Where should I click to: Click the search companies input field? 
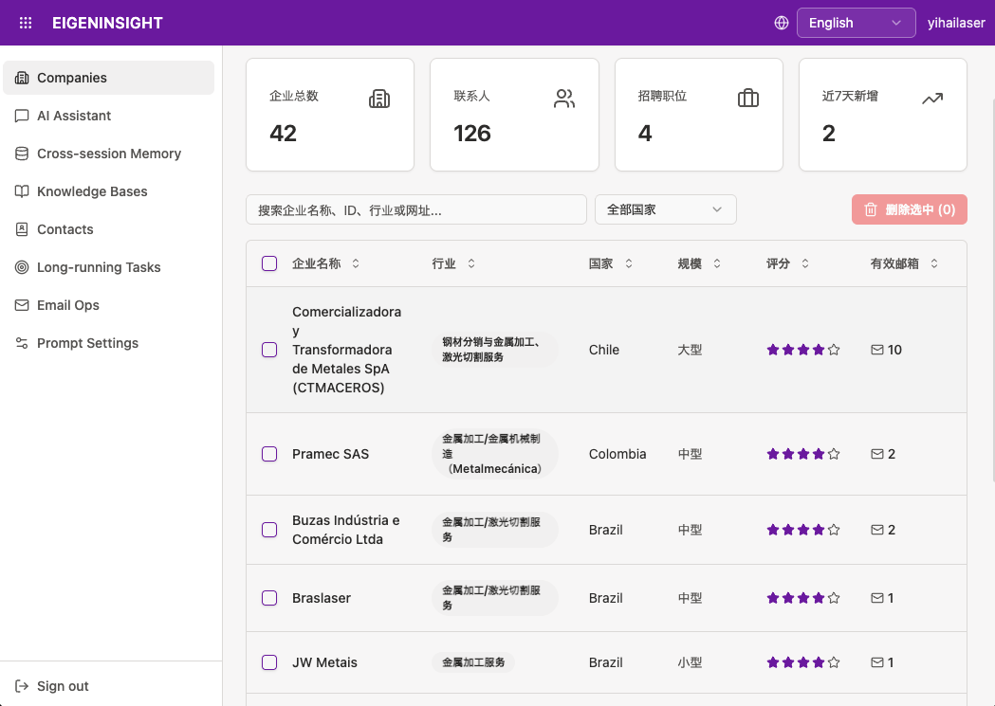pos(416,209)
